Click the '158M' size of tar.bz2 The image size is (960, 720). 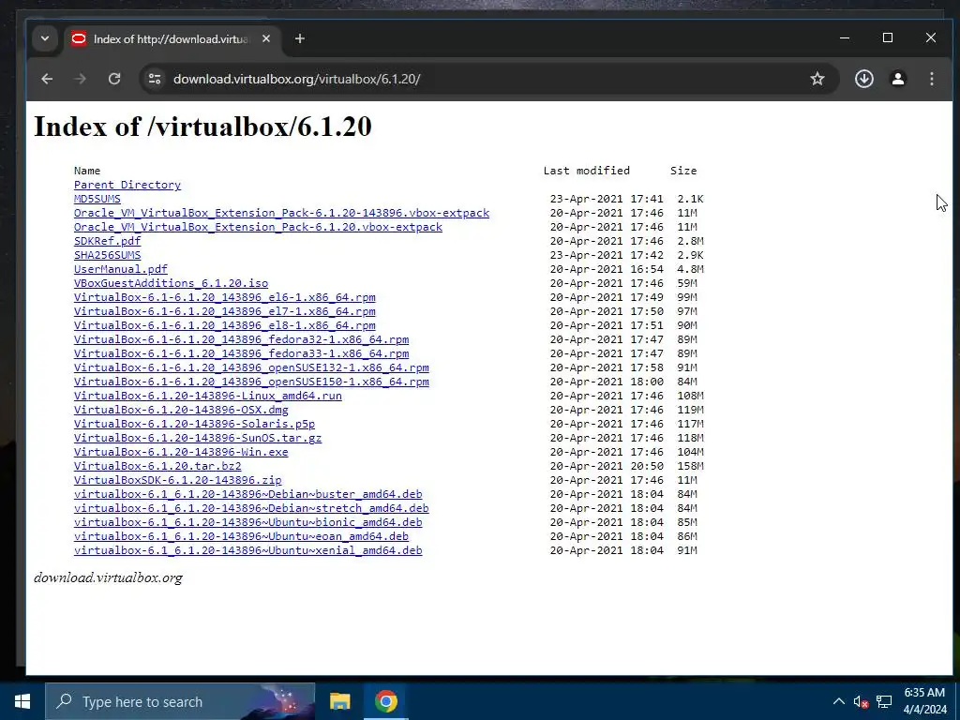690,467
